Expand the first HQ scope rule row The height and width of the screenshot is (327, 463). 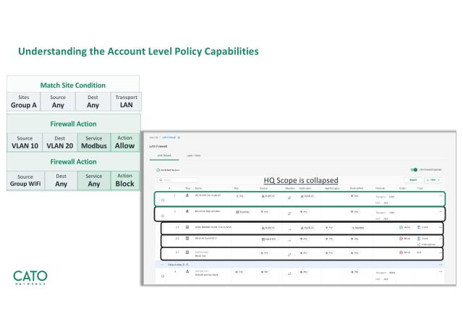point(162,200)
